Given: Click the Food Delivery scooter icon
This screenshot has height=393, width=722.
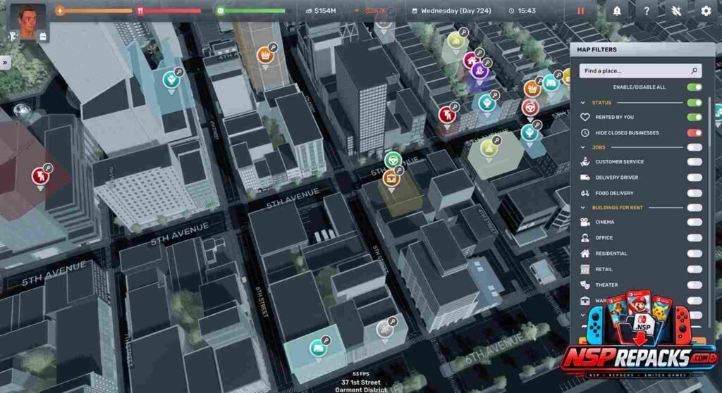Looking at the screenshot, I should coord(585,193).
